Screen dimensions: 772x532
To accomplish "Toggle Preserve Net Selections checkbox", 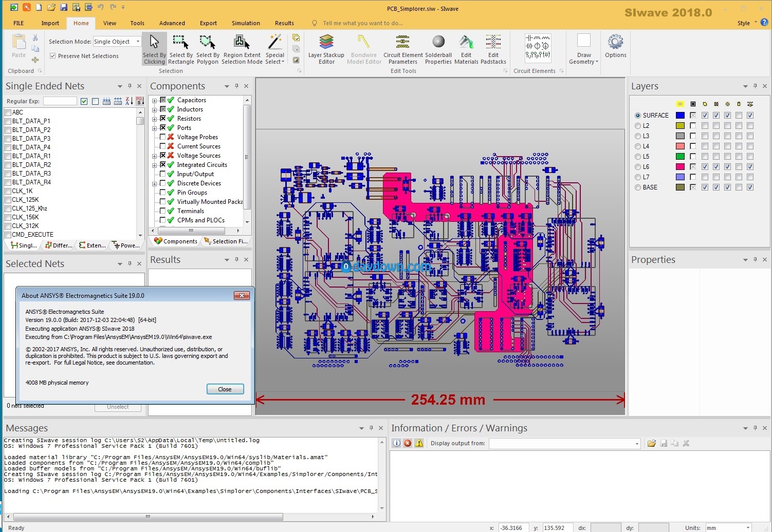I will tap(53, 56).
